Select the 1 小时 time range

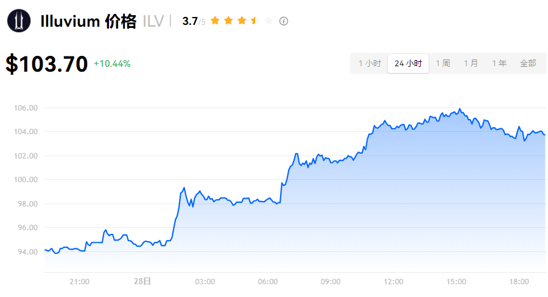tap(370, 63)
